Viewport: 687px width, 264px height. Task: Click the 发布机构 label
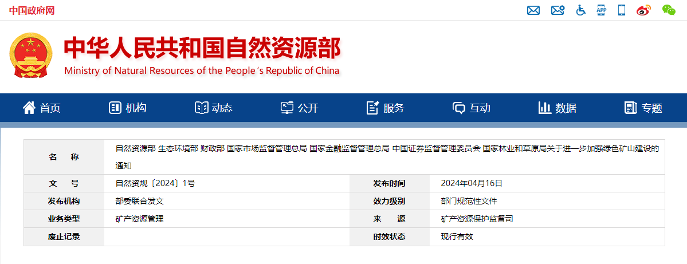point(64,202)
